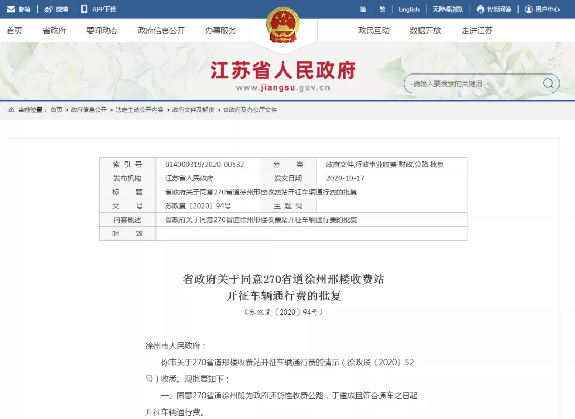Open the Weibo icon link
The width and height of the screenshot is (575, 419).
coord(48,9)
